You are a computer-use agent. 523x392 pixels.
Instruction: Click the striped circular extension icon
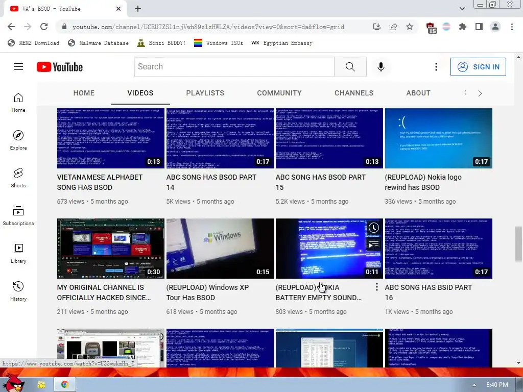coord(446,27)
